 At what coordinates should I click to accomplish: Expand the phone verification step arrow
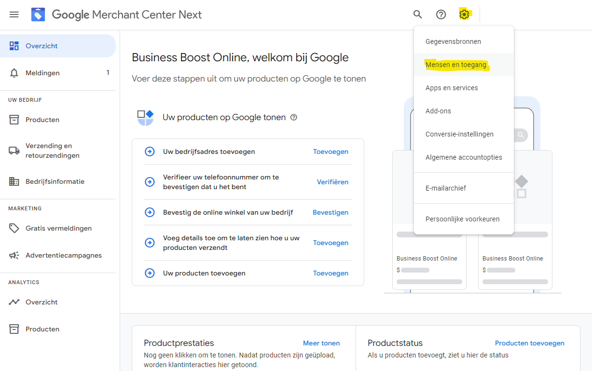[x=150, y=182]
